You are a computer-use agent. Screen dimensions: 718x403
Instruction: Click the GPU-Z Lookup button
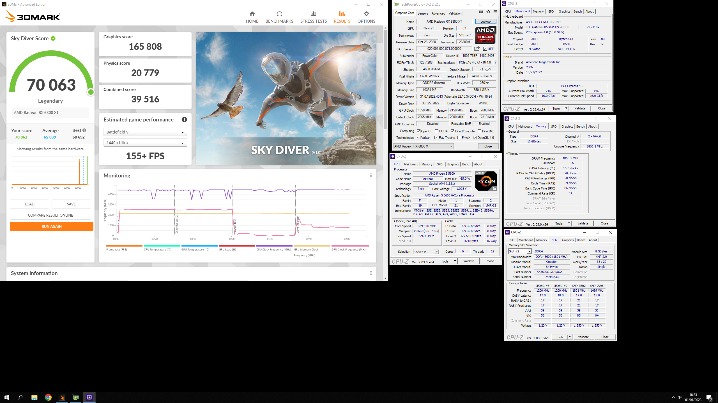pyautogui.click(x=485, y=22)
